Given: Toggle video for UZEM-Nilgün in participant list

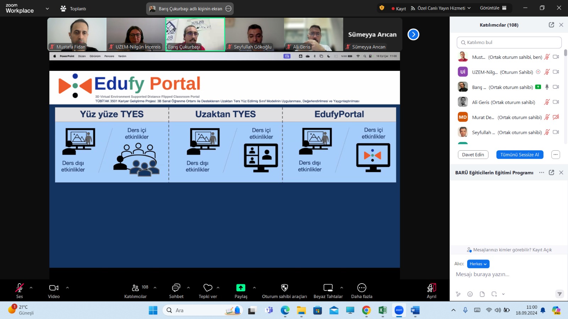Looking at the screenshot, I should [x=556, y=72].
